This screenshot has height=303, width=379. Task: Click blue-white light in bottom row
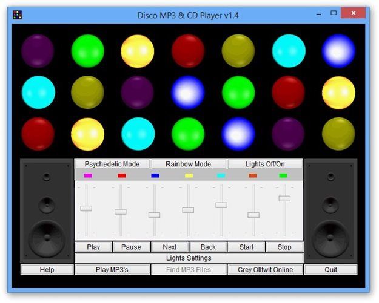pos(238,134)
